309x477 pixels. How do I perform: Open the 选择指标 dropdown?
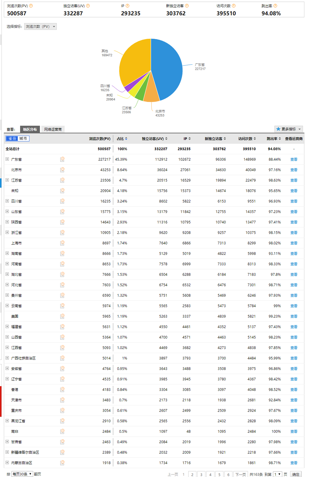tap(40, 27)
